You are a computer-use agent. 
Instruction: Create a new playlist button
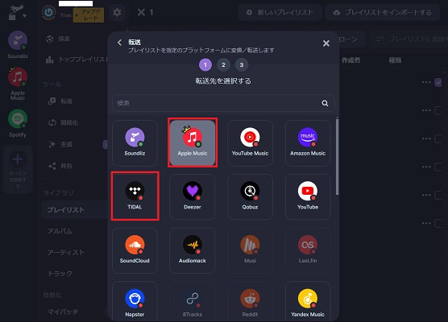pyautogui.click(x=280, y=13)
